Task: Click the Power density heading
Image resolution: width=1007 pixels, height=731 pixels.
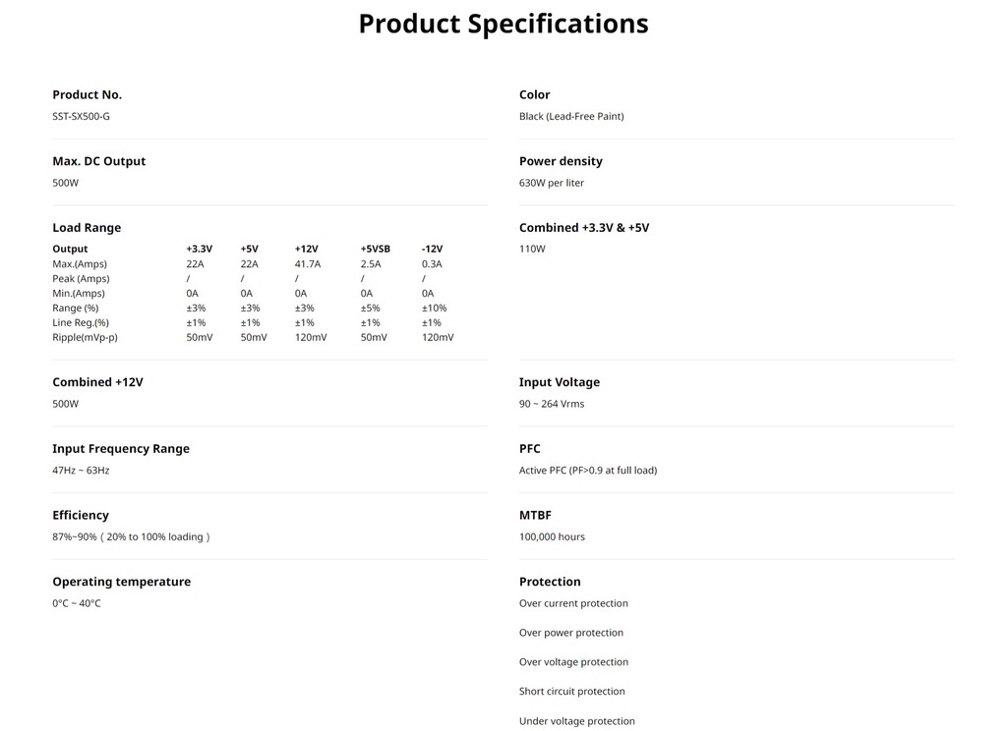Action: [x=561, y=161]
